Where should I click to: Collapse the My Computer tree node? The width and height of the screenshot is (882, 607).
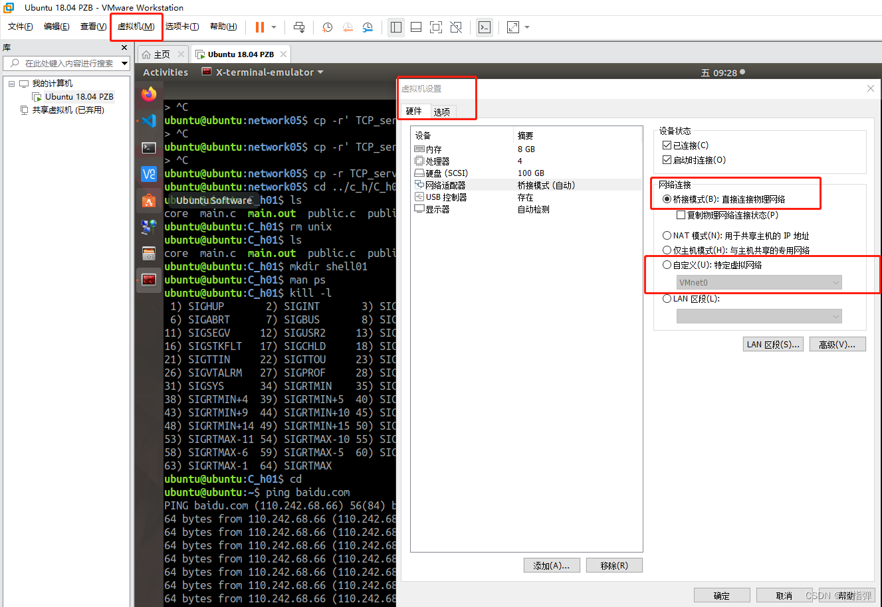[11, 84]
